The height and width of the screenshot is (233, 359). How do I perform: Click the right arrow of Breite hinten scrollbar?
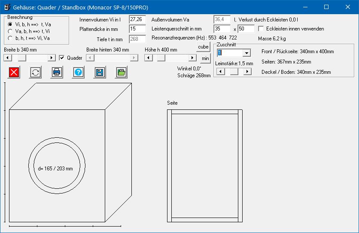pyautogui.click(x=134, y=57)
